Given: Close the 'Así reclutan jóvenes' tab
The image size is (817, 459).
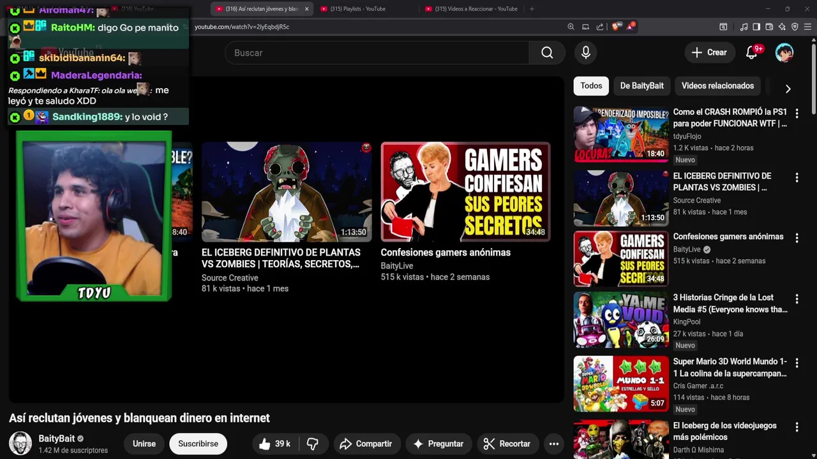Looking at the screenshot, I should (x=306, y=9).
